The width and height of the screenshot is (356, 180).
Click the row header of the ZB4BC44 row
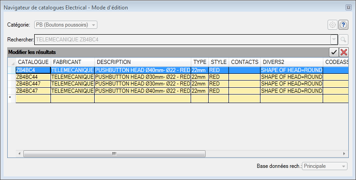12,77
